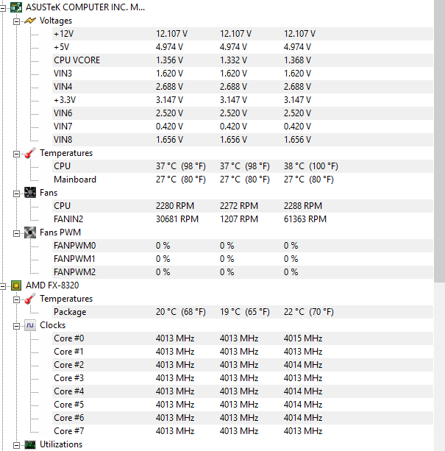
Task: Click the 22 °C (70 °F) Package max value
Action: pos(308,312)
